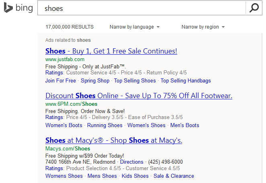Open Directions link for Macy's Redmond
This screenshot has width=266, height=183.
tap(132, 162)
